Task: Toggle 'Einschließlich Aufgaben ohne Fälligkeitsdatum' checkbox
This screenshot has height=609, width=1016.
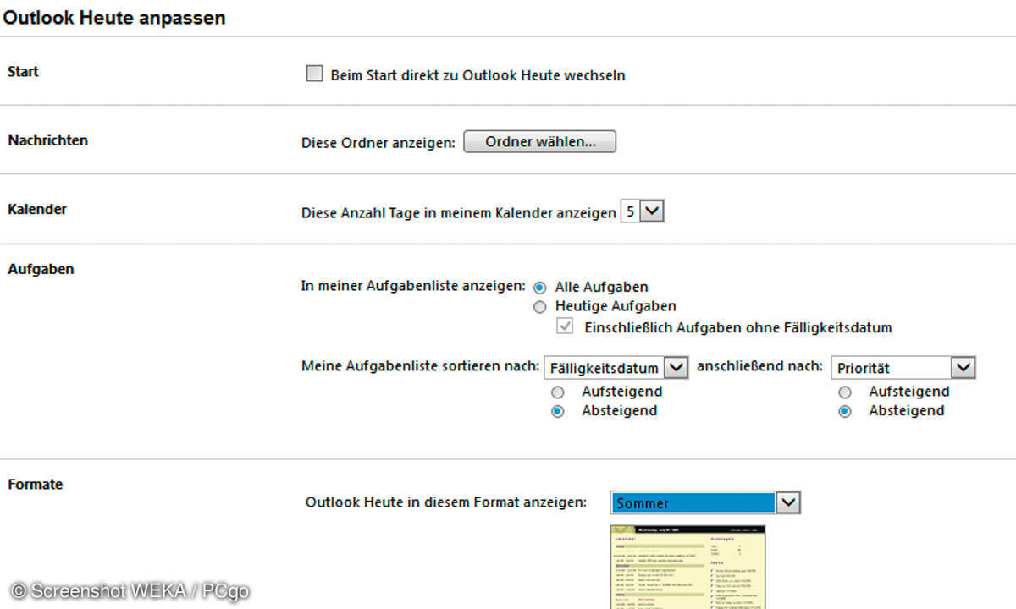Action: point(565,326)
